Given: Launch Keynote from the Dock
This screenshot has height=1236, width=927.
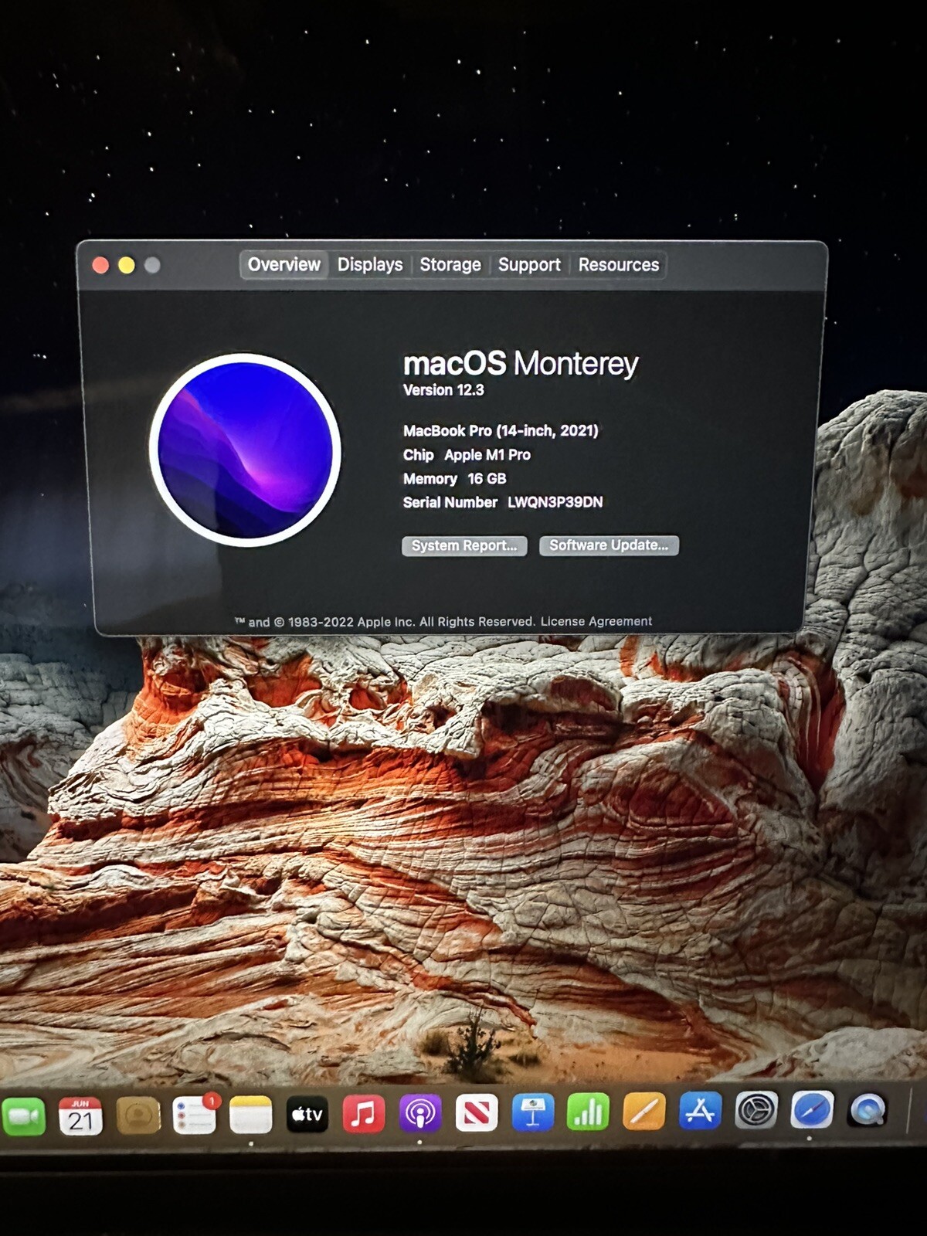Looking at the screenshot, I should 533,1112.
